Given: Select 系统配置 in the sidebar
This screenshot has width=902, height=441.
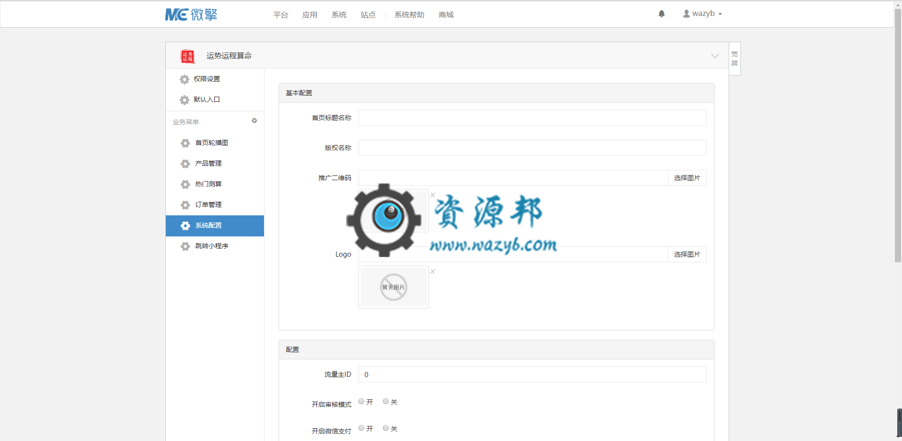Looking at the screenshot, I should click(215, 226).
